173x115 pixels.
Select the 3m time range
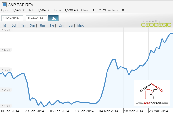click(x=32, y=25)
